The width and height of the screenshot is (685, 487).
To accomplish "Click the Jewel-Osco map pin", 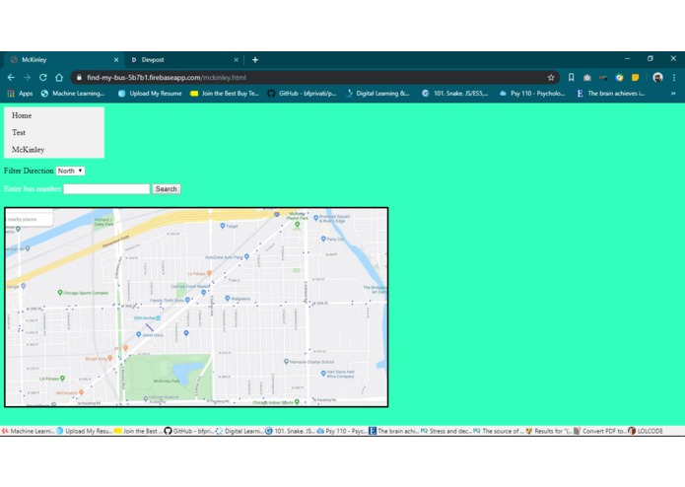I will point(139,334).
